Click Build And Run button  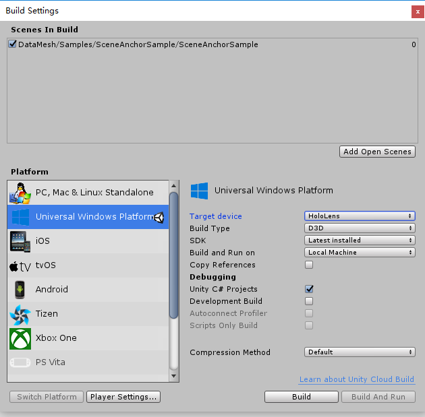click(x=378, y=397)
